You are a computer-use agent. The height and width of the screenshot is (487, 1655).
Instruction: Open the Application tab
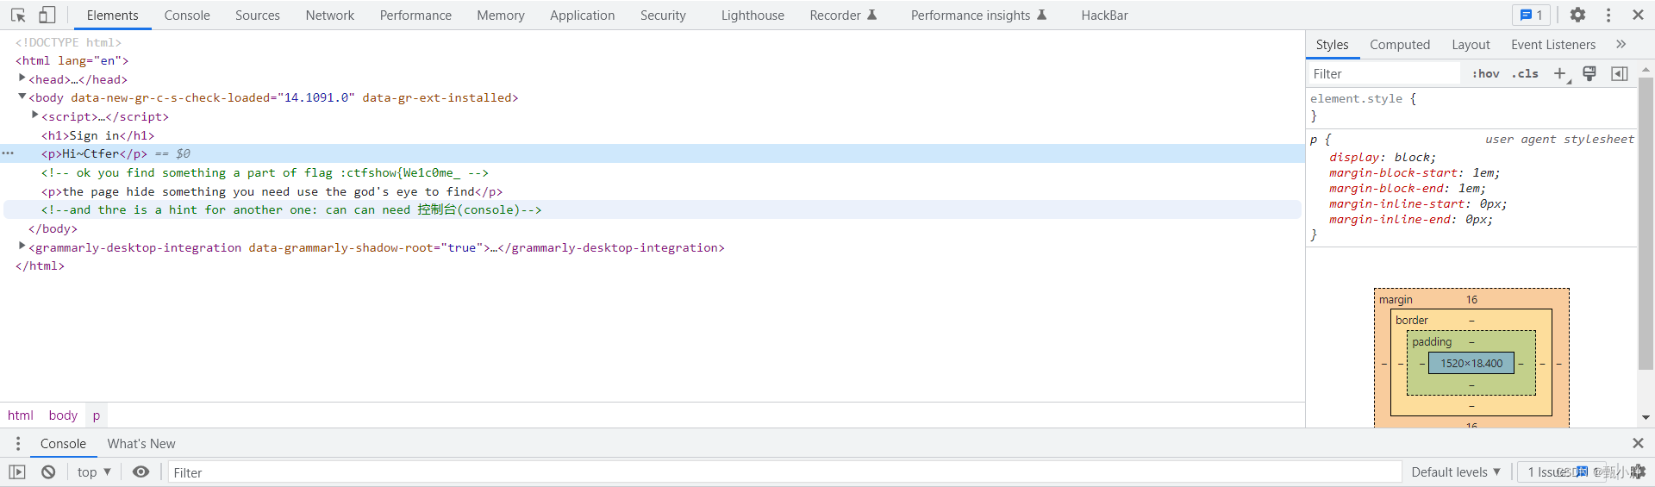pyautogui.click(x=583, y=16)
